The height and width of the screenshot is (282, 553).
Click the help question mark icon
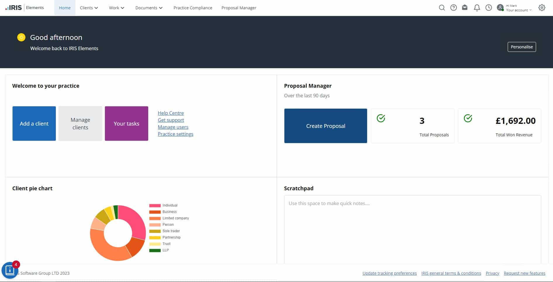coord(454,8)
